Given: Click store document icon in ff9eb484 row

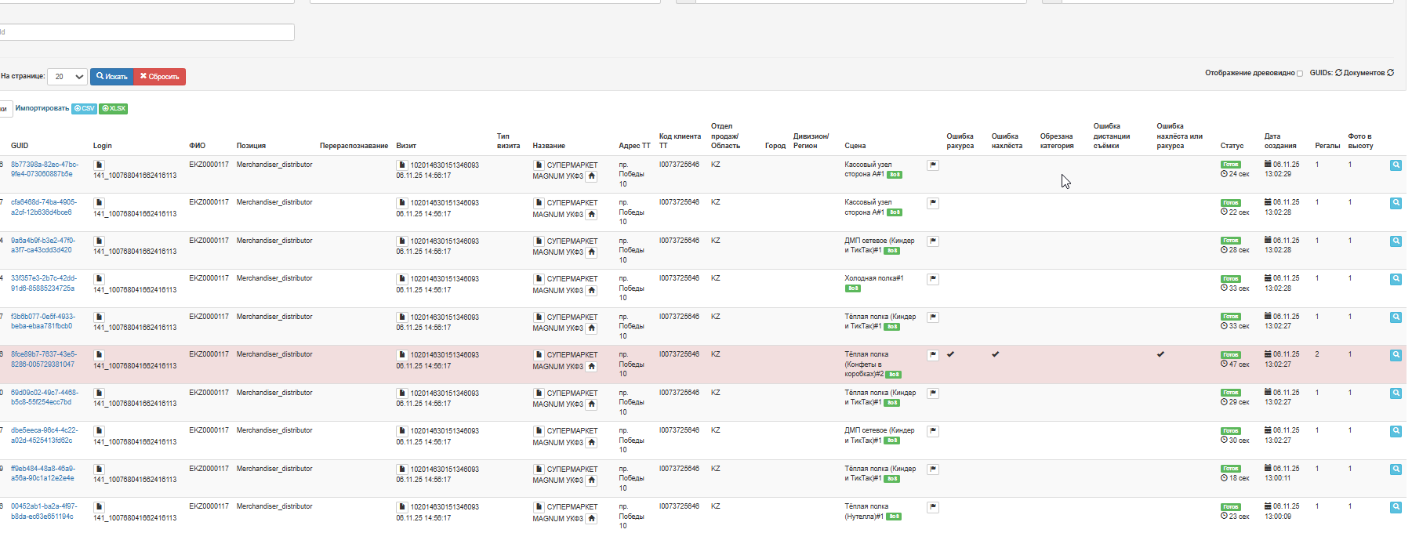Looking at the screenshot, I should [x=539, y=470].
